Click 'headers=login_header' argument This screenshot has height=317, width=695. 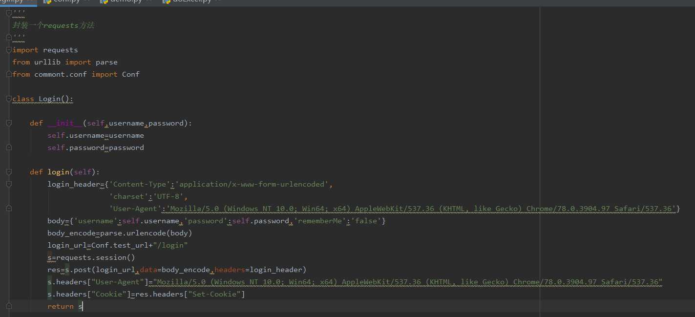coord(258,270)
